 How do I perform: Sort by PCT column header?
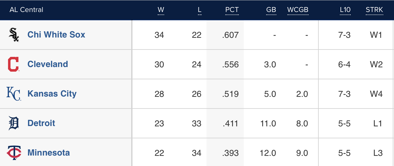click(x=232, y=10)
